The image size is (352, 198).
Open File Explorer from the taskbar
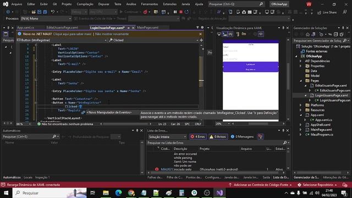click(x=106, y=193)
